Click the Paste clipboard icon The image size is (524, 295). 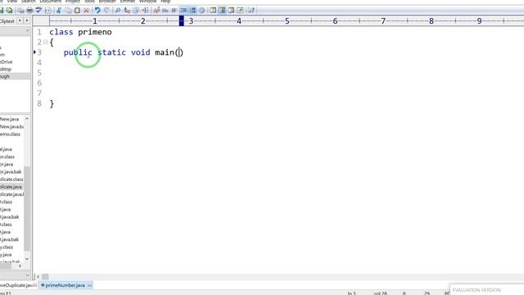[x=77, y=11]
